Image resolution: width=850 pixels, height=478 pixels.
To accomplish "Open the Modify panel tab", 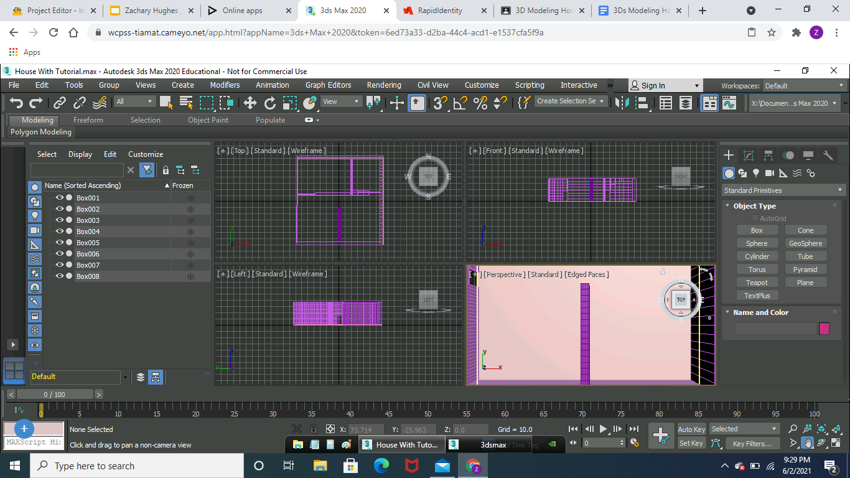I will (749, 156).
